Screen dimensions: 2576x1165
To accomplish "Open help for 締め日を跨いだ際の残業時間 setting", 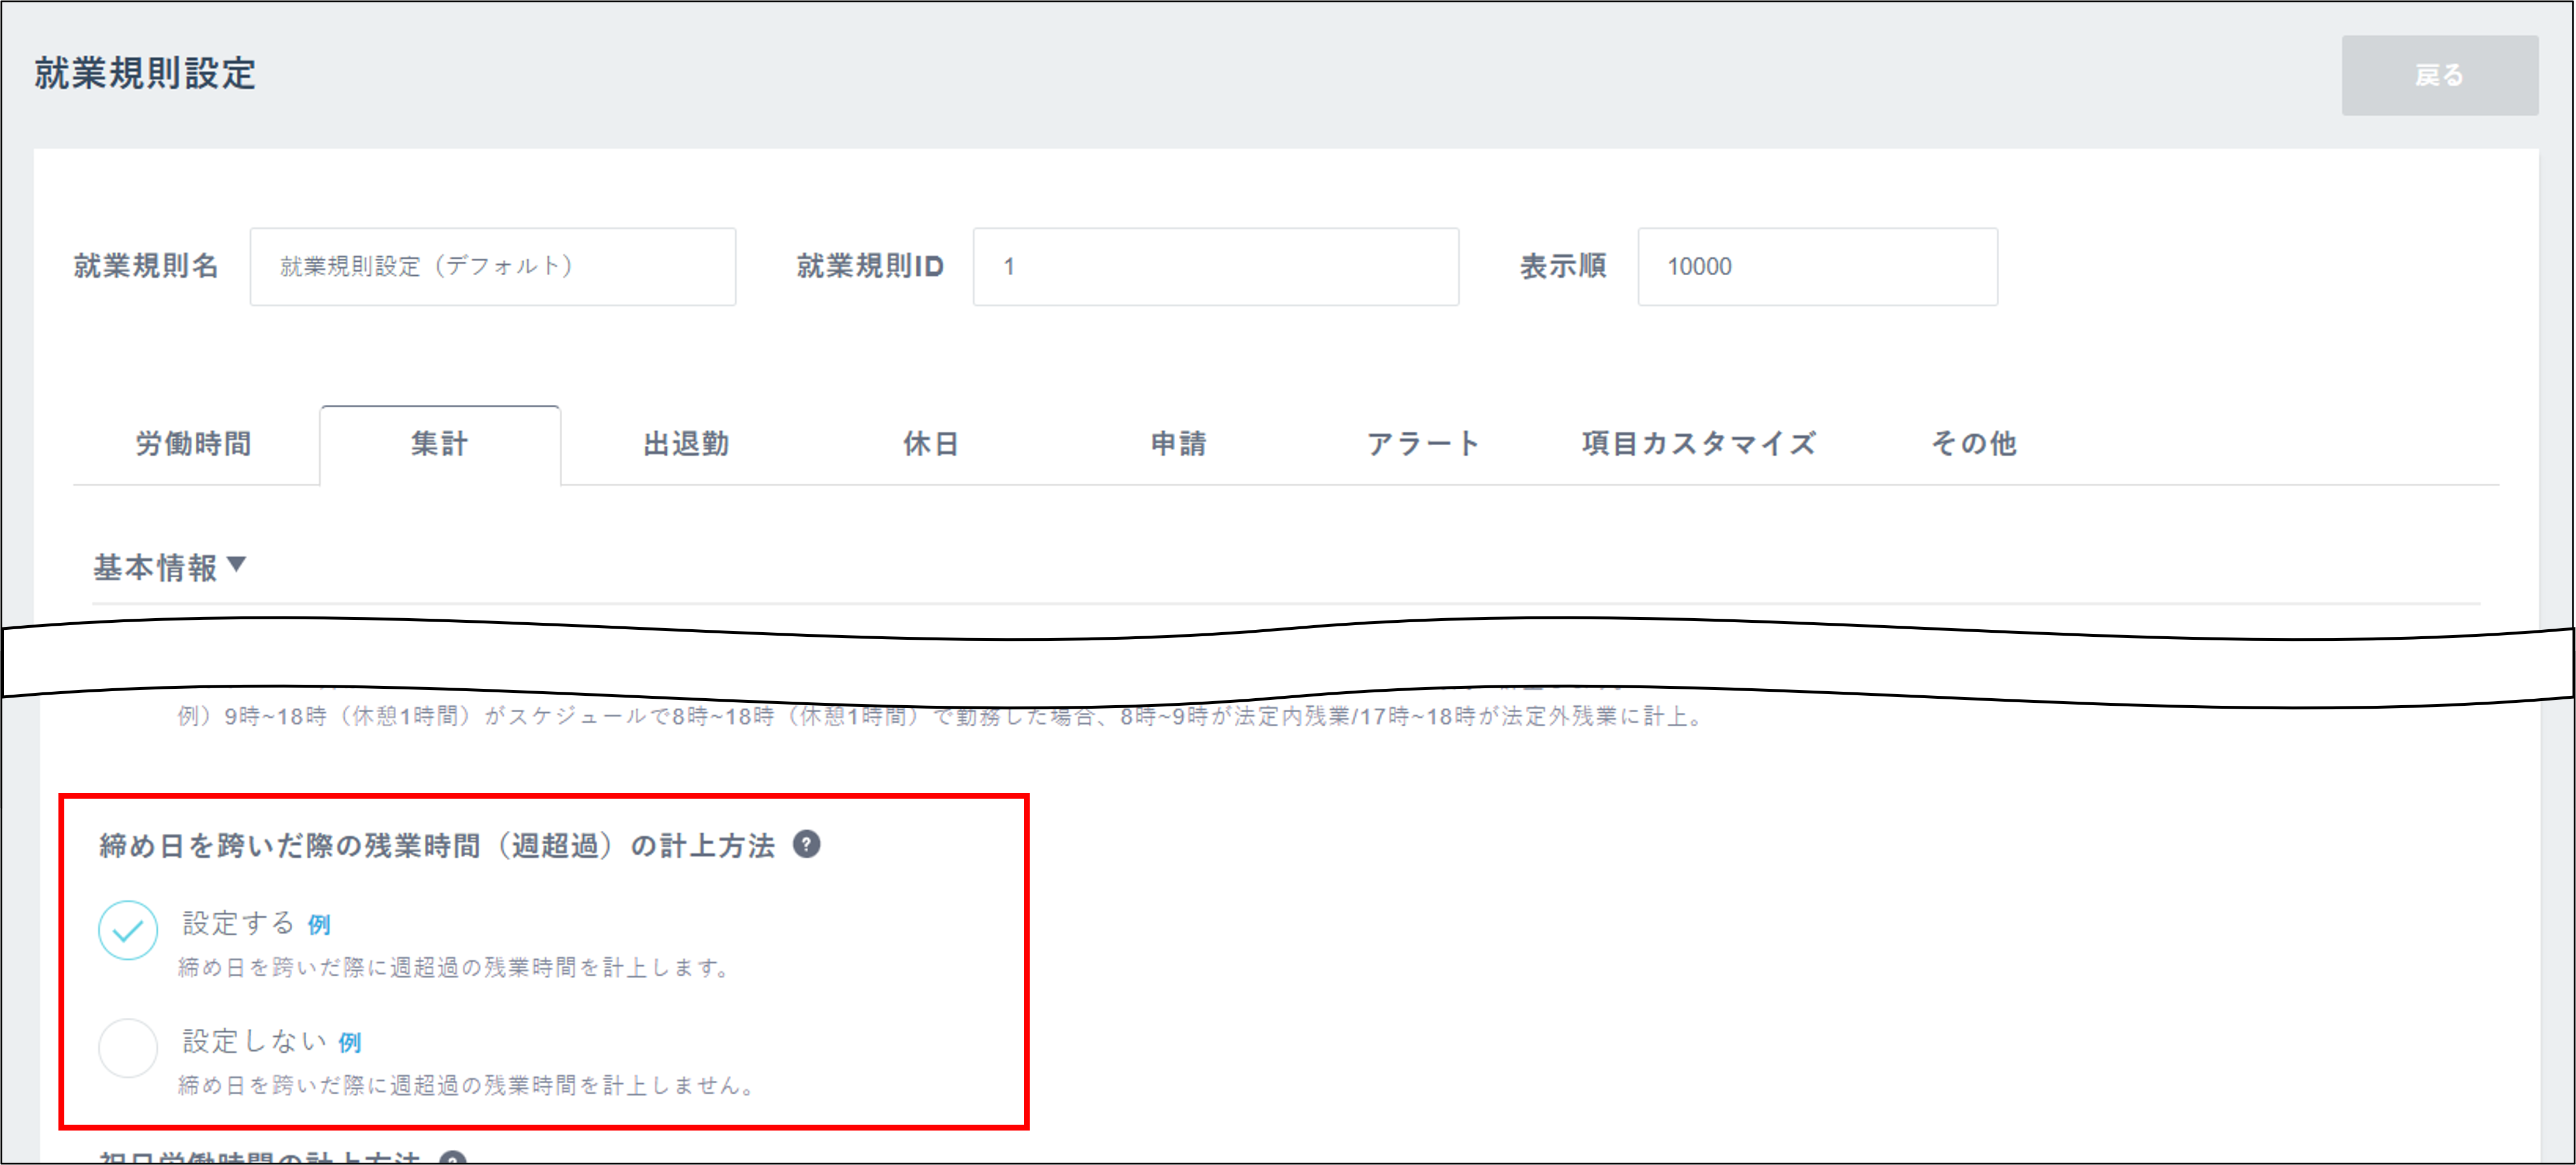I will [x=806, y=844].
